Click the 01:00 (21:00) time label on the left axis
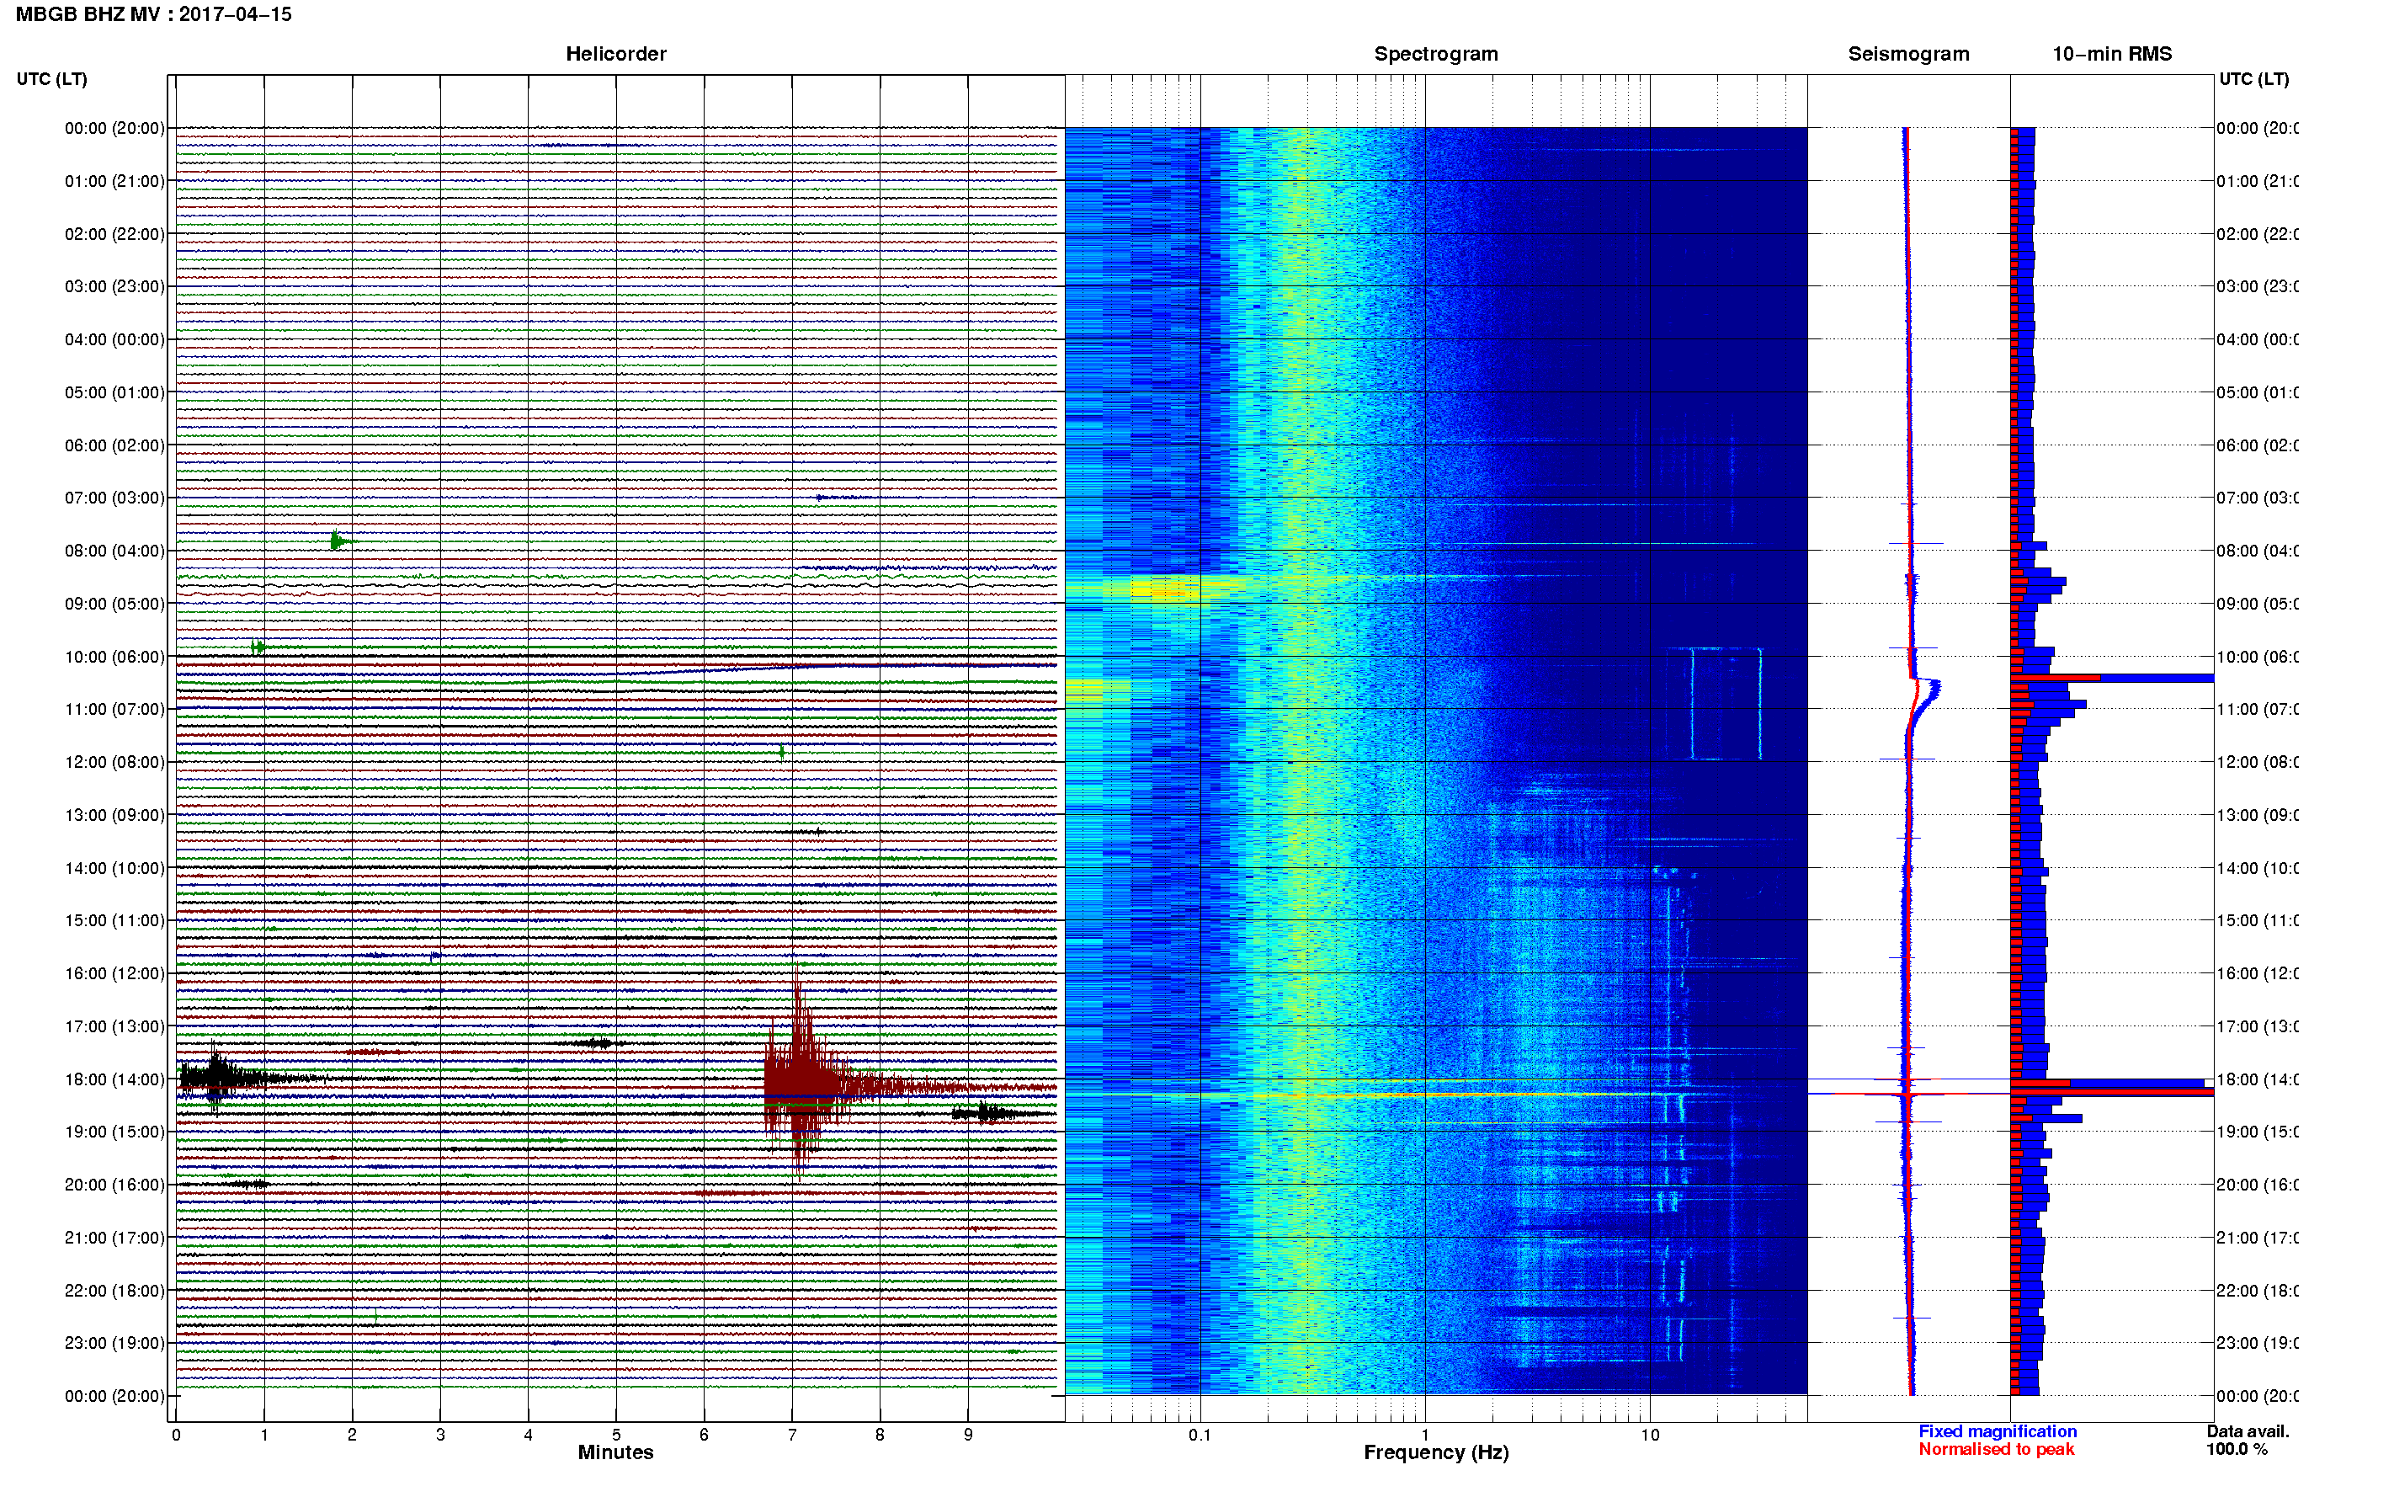This screenshot has height=1497, width=2394. click(114, 181)
